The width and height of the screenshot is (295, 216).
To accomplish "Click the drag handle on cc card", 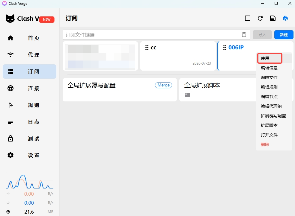I will click(147, 48).
